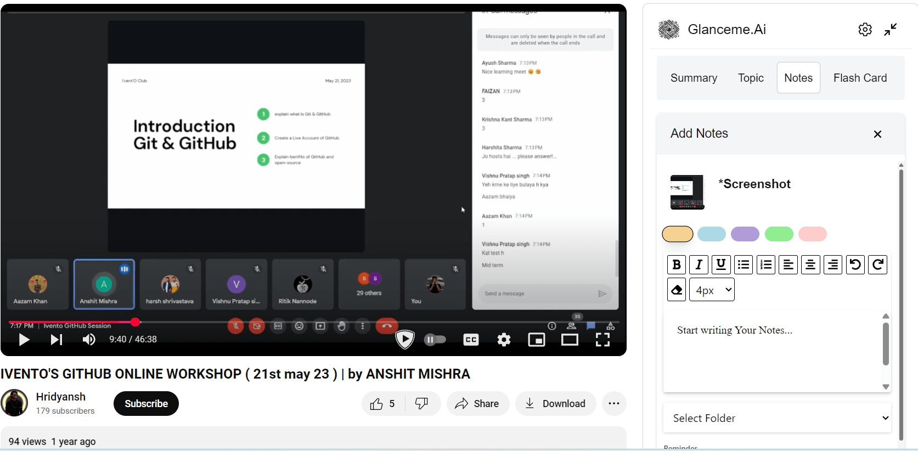Dislike the video
The width and height of the screenshot is (918, 451).
coord(422,404)
